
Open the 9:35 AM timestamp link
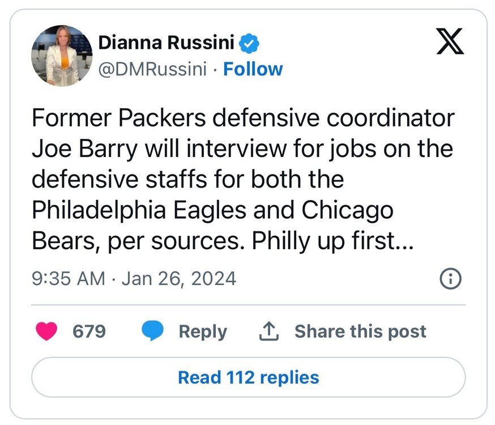[69, 279]
